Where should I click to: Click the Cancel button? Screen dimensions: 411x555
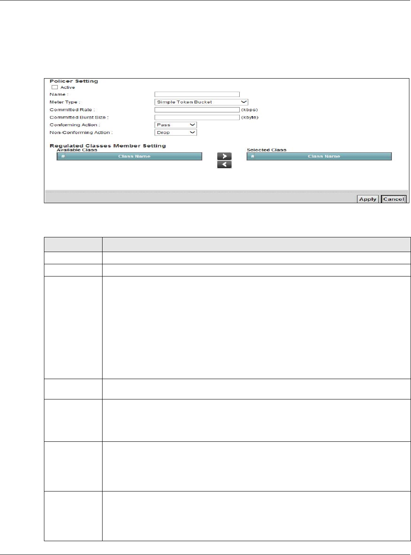pos(394,199)
